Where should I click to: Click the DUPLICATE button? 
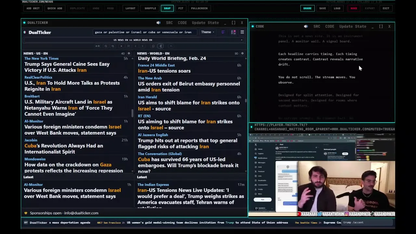[77, 8]
